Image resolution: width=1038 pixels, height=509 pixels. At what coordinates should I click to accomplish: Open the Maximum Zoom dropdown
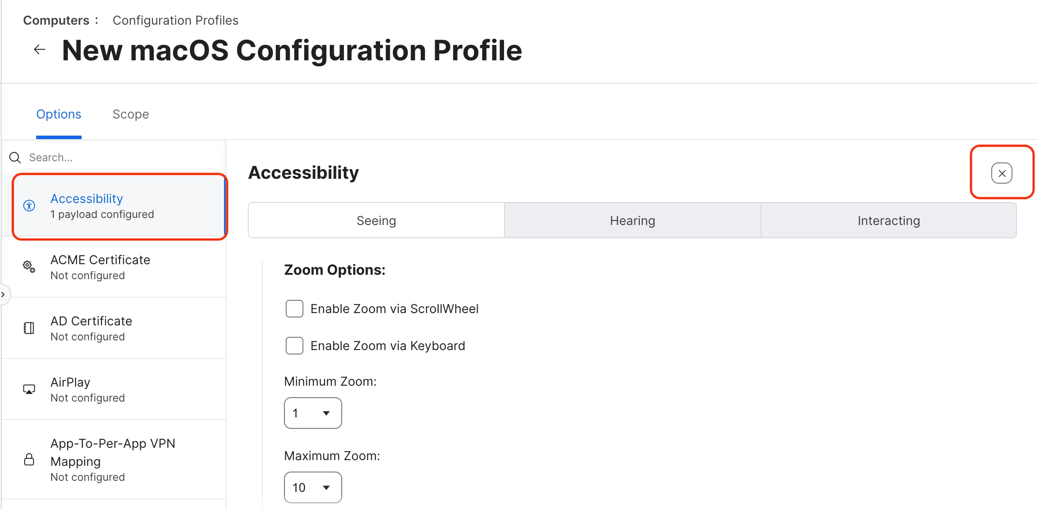click(313, 487)
